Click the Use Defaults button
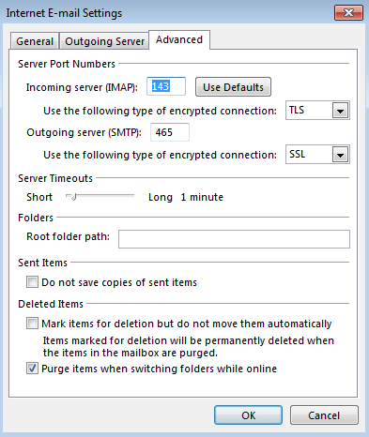 (x=233, y=87)
